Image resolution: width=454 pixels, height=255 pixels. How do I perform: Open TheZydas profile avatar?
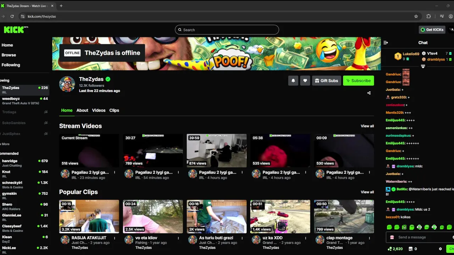pyautogui.click(x=67, y=84)
